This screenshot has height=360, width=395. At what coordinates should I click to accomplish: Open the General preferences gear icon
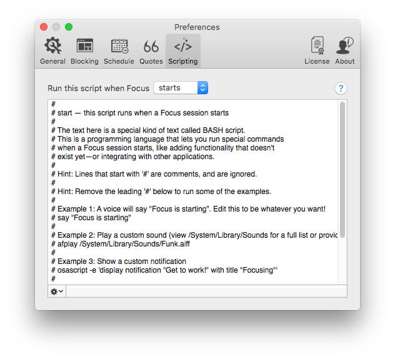point(52,46)
